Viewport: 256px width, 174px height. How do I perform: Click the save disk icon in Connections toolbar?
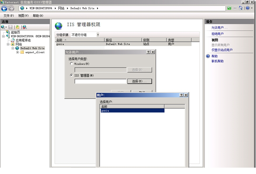[x=10, y=27]
